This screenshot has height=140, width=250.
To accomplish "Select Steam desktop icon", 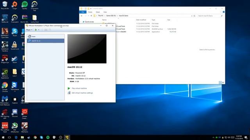I will tap(15, 59).
